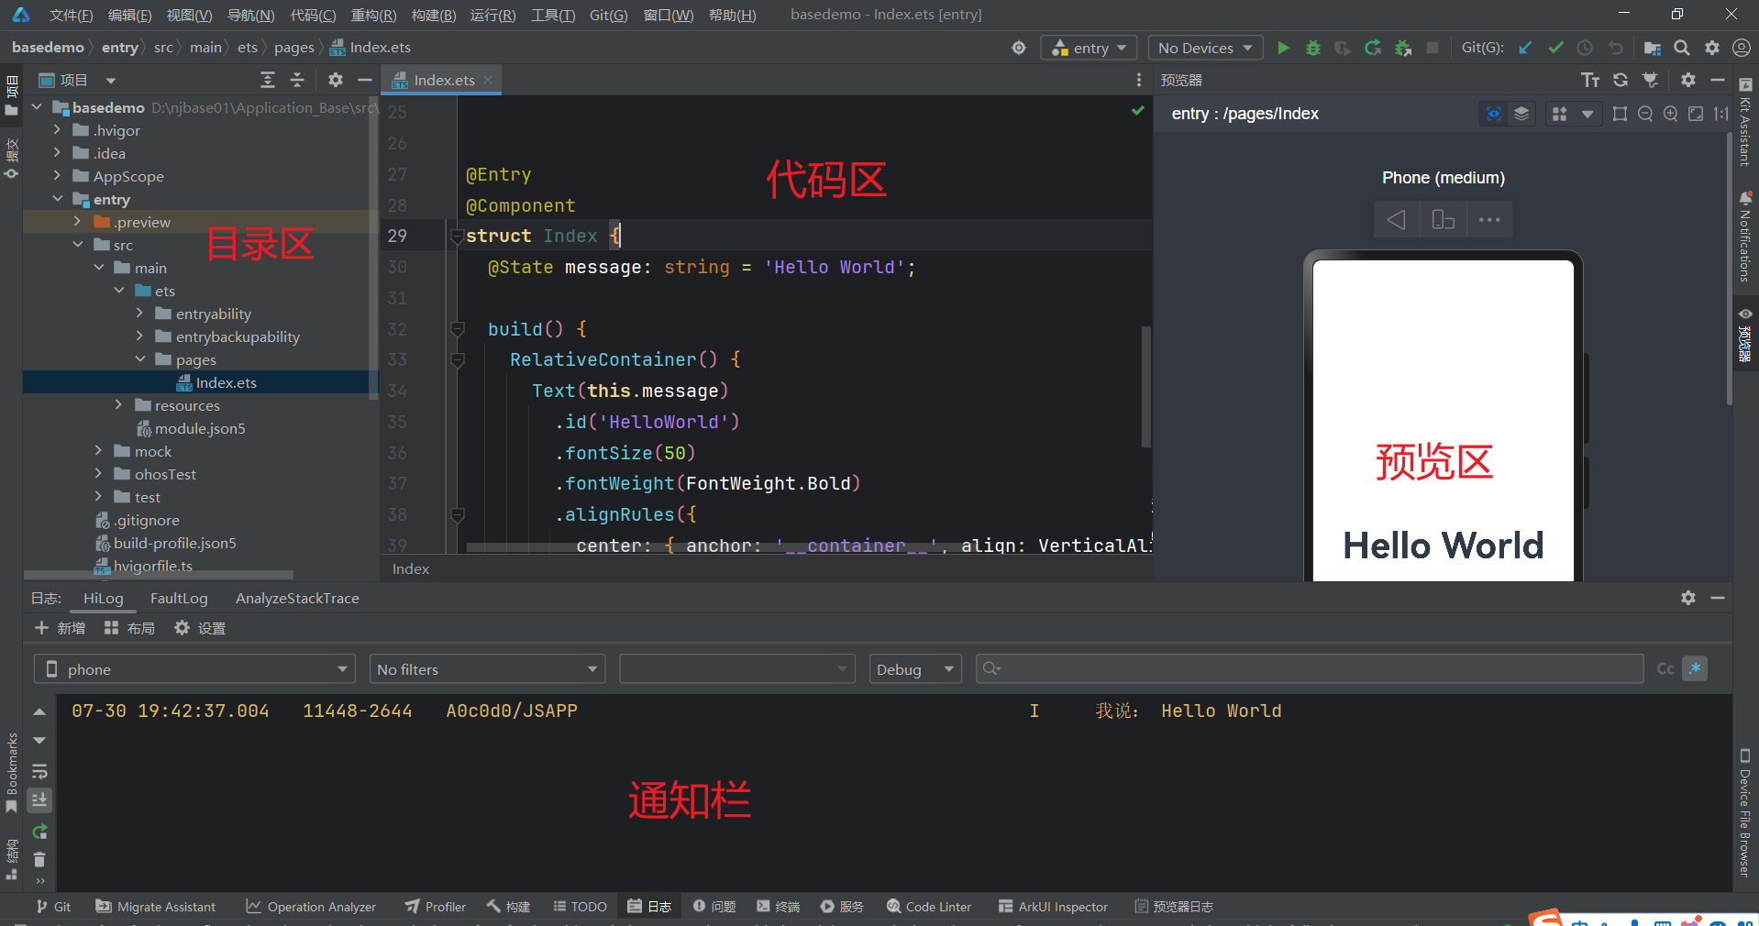The width and height of the screenshot is (1759, 926).
Task: Open No filters dropdown in log panel
Action: [x=487, y=668]
